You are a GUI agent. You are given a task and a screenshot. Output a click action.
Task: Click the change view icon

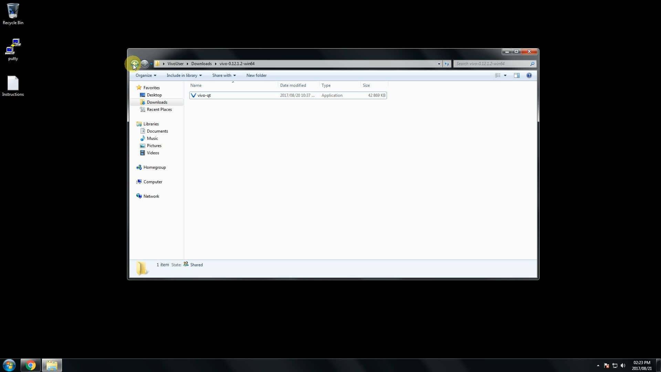coord(497,75)
